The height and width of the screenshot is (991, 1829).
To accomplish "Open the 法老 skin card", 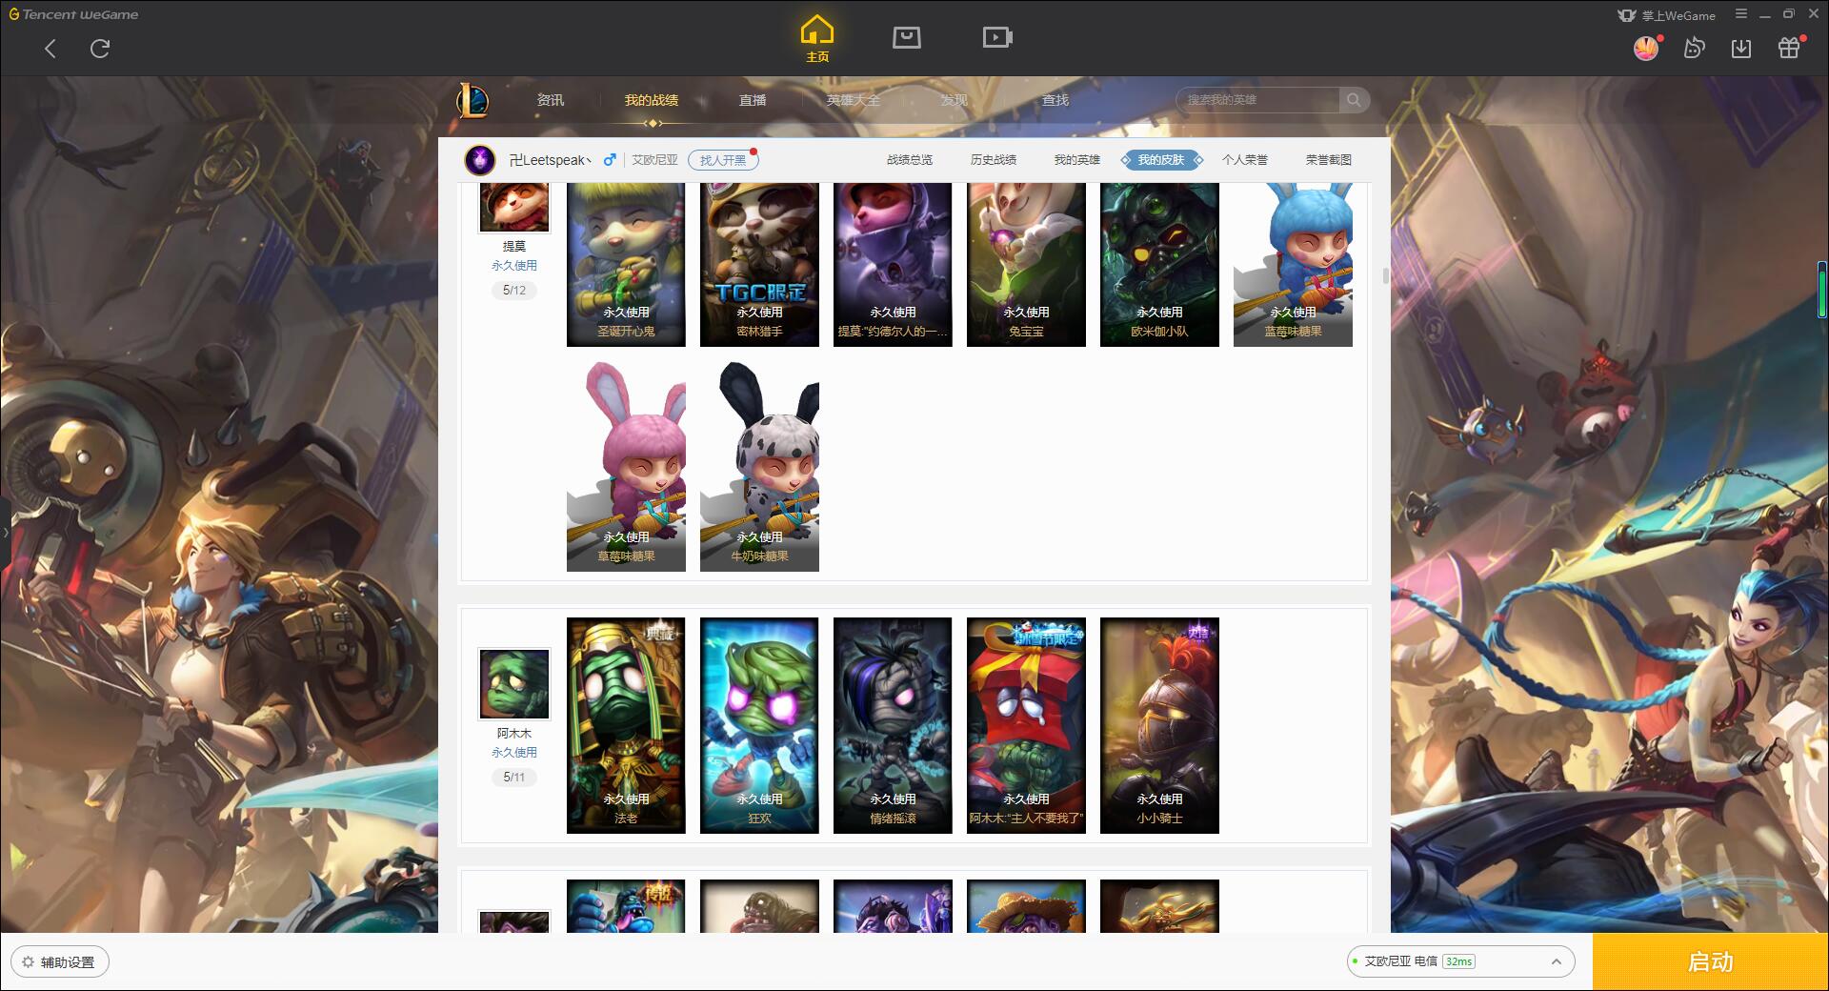I will point(626,725).
